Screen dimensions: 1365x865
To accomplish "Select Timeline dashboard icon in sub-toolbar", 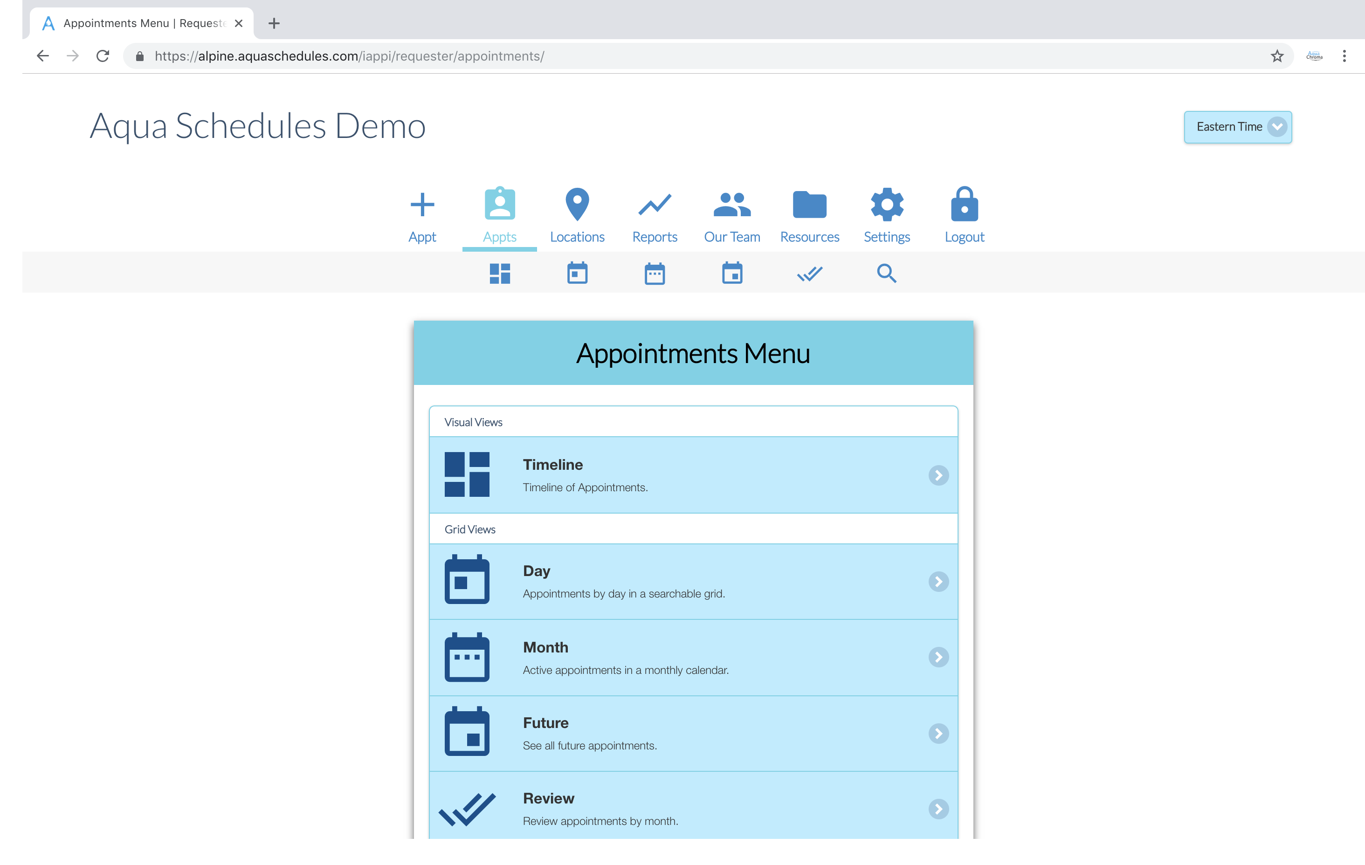I will point(499,274).
